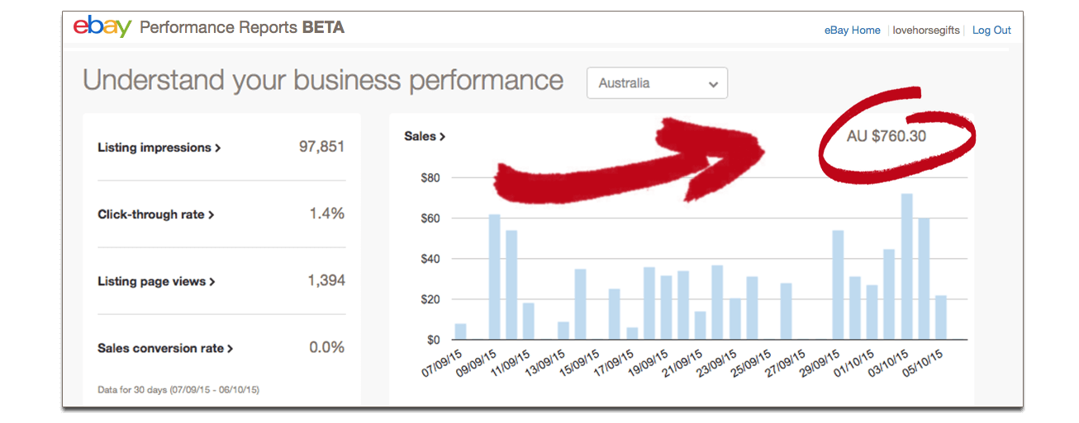Click the sales bar at 09/09/15
1079x423 pixels.
(x=494, y=277)
